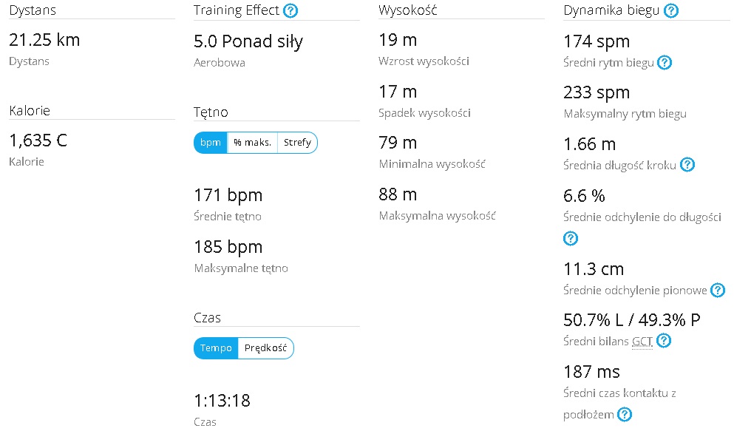Viewport: 734px width, 434px height.
Task: Select bpm heart rate view
Action: (211, 143)
